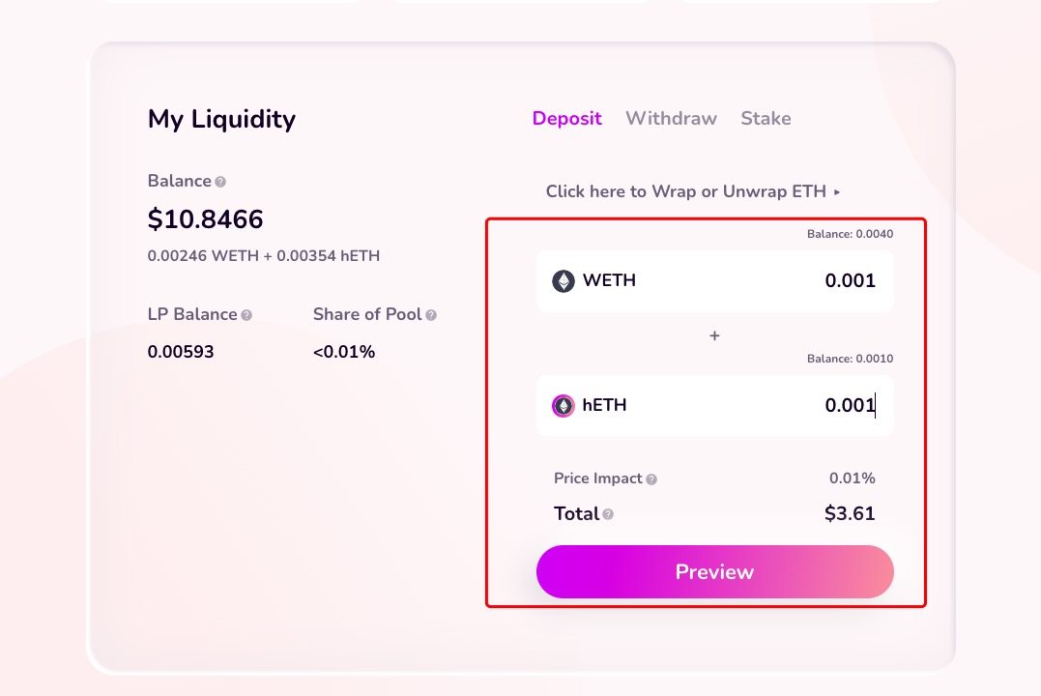Open the Share of Pool help icon
Image resolution: width=1041 pixels, height=696 pixels.
(x=432, y=315)
